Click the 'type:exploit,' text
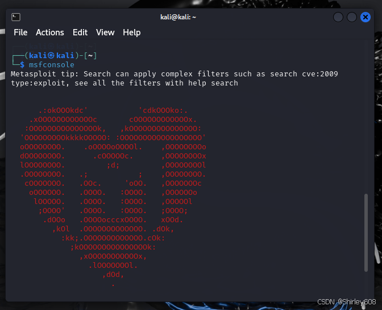 (40, 83)
